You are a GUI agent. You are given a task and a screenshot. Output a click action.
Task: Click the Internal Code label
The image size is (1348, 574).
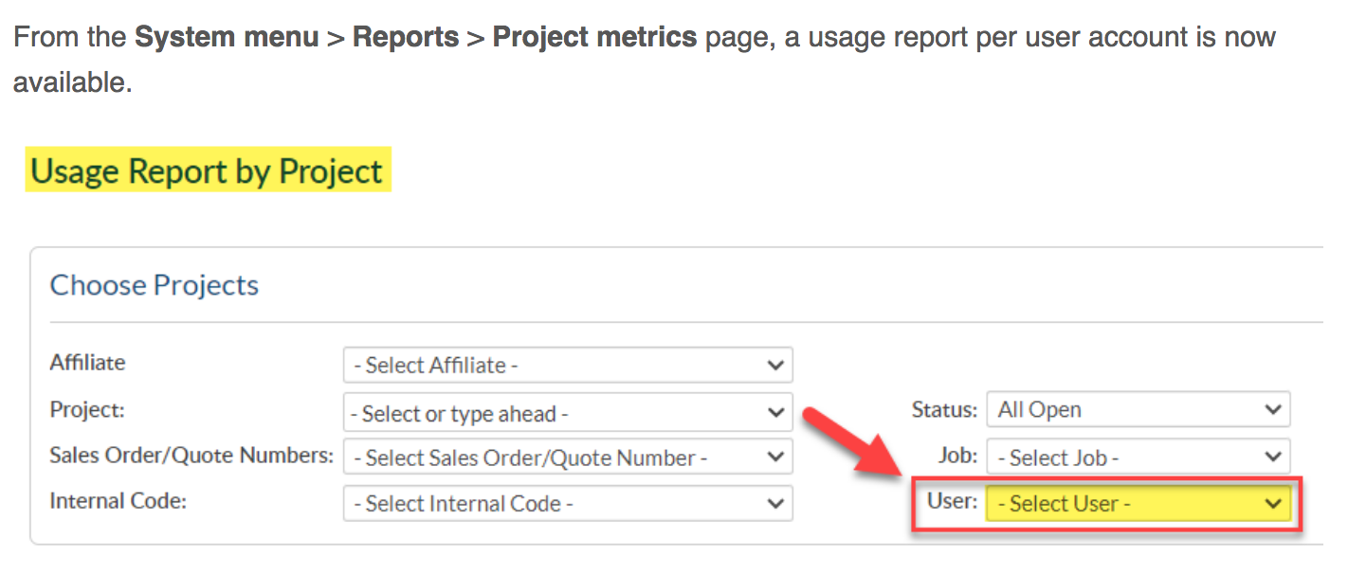tap(118, 501)
